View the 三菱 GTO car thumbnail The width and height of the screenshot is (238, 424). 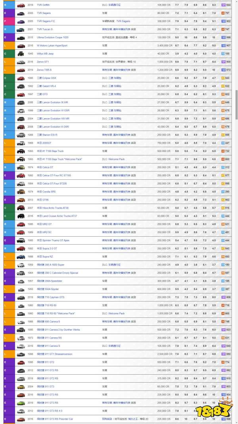21,94
